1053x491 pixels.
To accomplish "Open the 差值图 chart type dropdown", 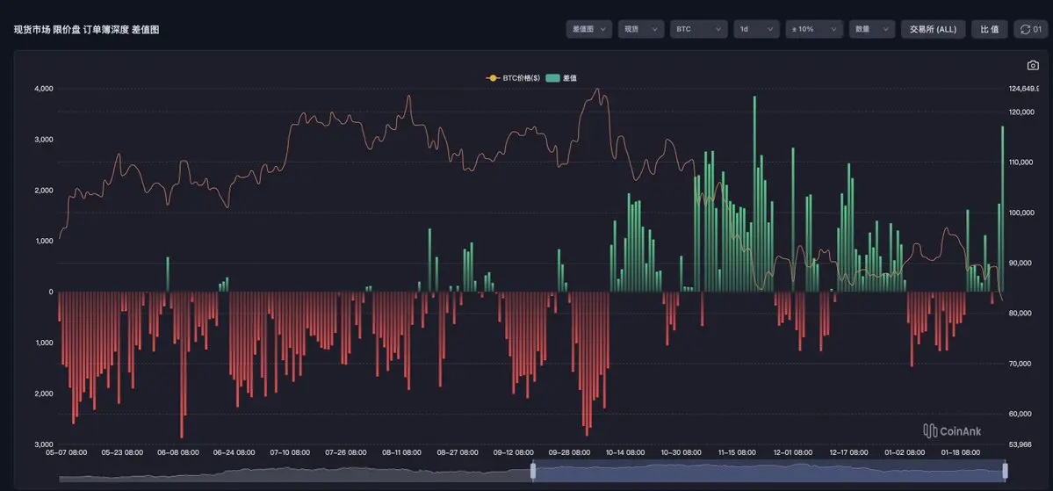I will (589, 29).
